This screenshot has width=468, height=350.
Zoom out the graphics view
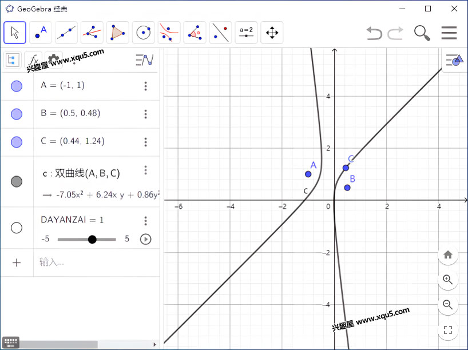448,305
